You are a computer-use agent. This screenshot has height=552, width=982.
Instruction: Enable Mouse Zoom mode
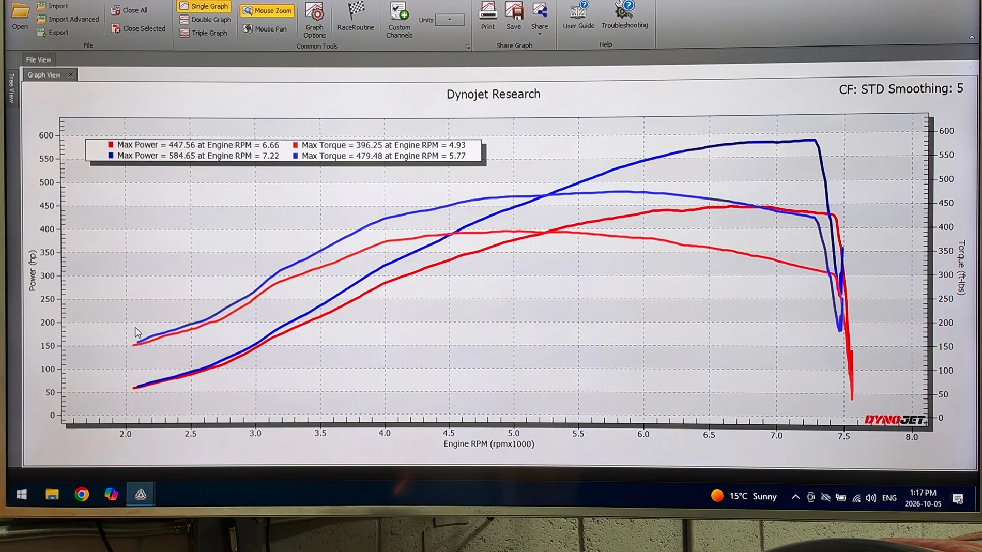pos(267,11)
